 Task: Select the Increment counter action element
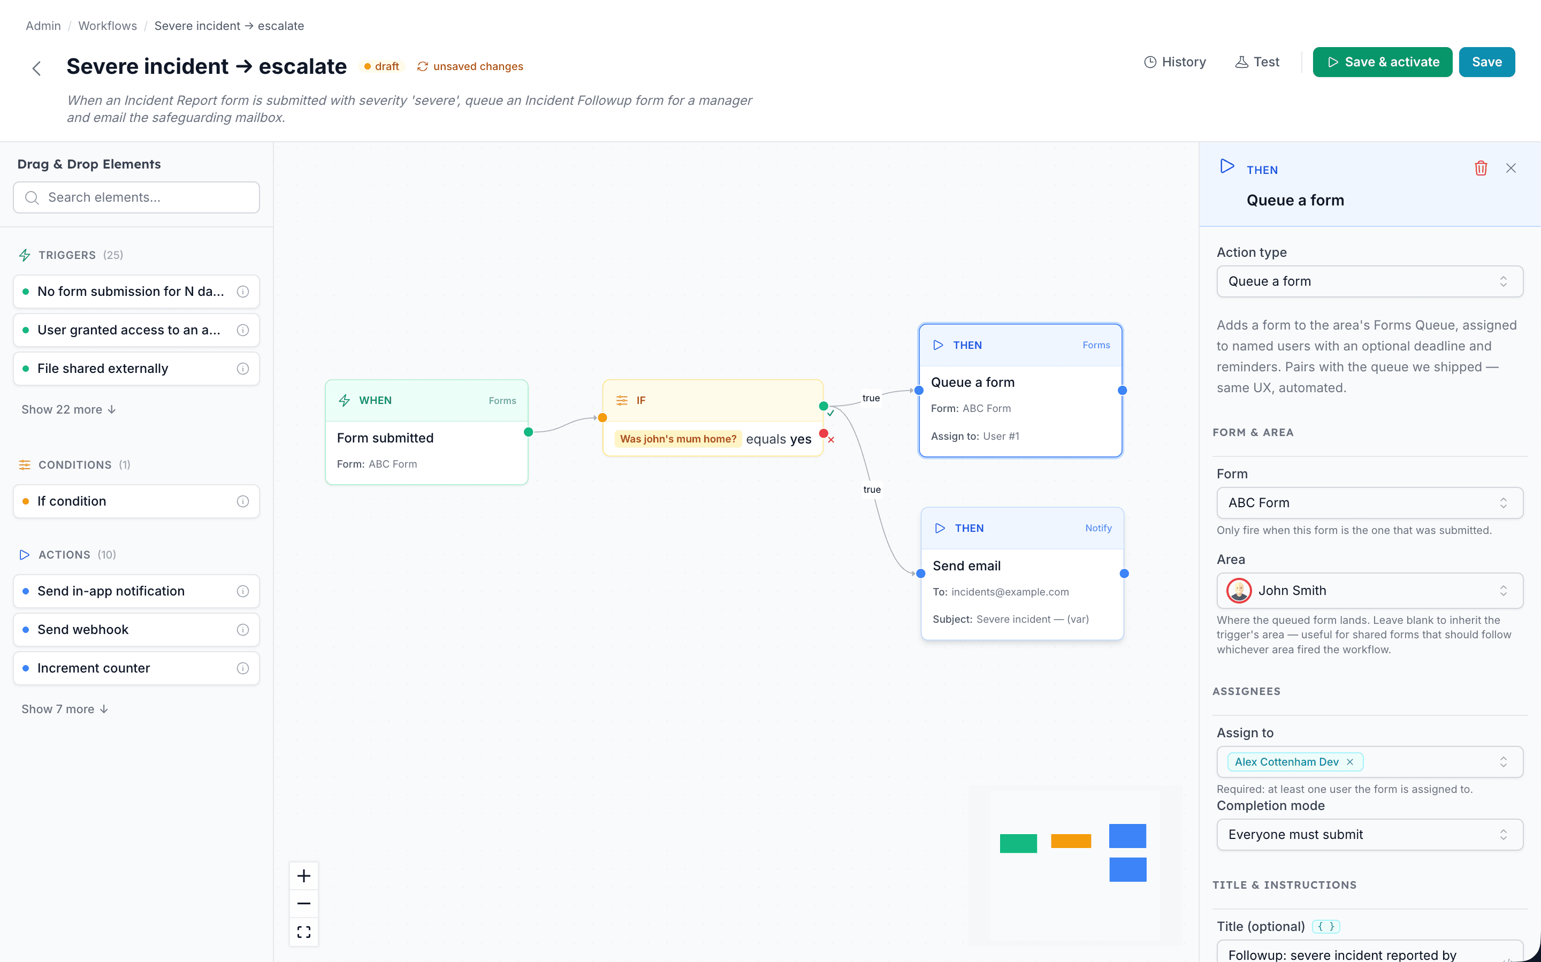(x=136, y=668)
